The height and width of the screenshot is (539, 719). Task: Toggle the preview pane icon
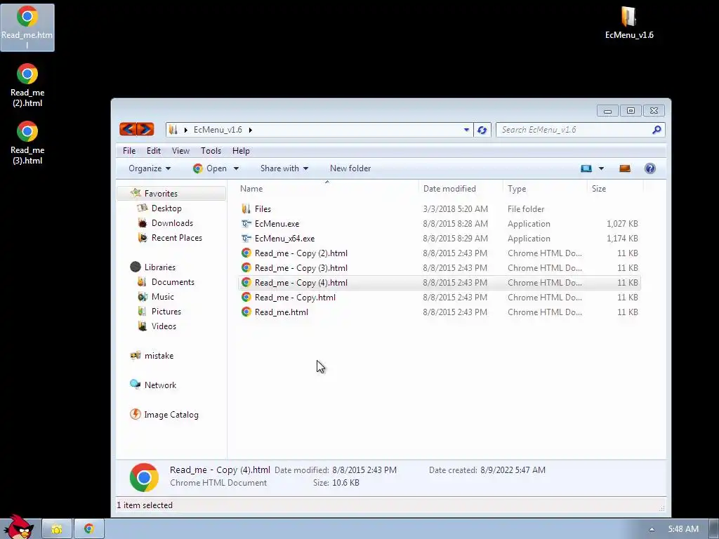[x=624, y=168]
